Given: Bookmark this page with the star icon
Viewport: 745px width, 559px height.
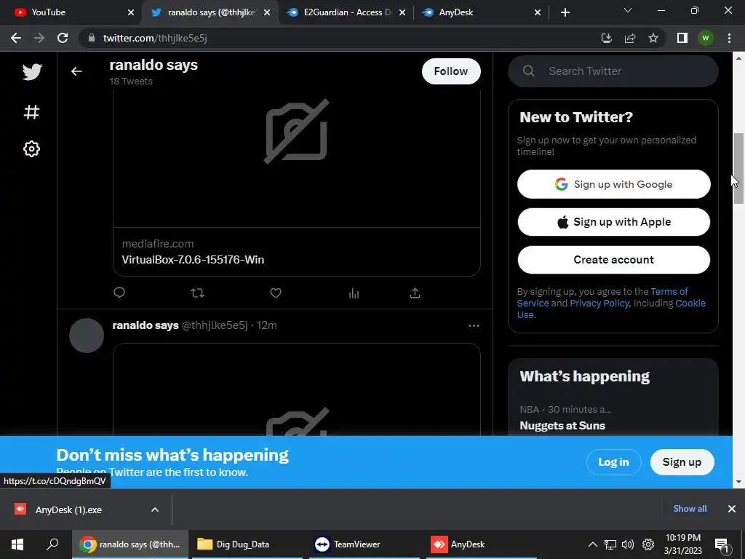Looking at the screenshot, I should (x=653, y=38).
